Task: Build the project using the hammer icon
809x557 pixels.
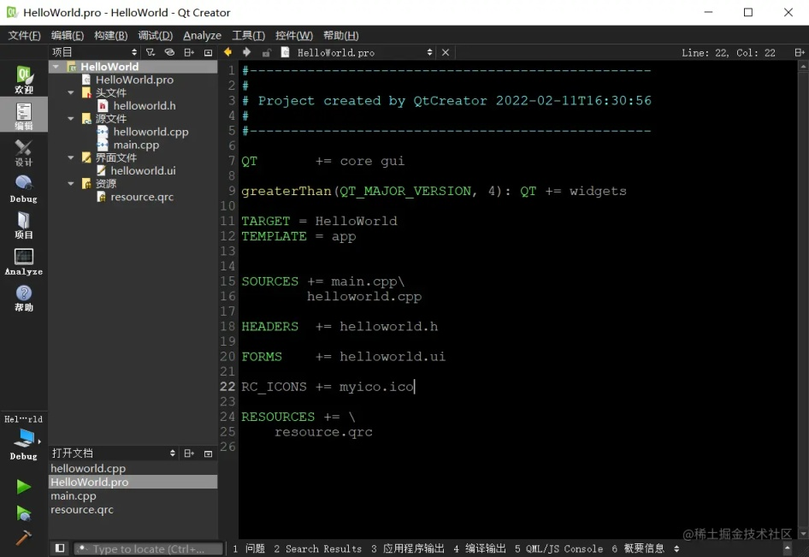Action: pos(23,538)
